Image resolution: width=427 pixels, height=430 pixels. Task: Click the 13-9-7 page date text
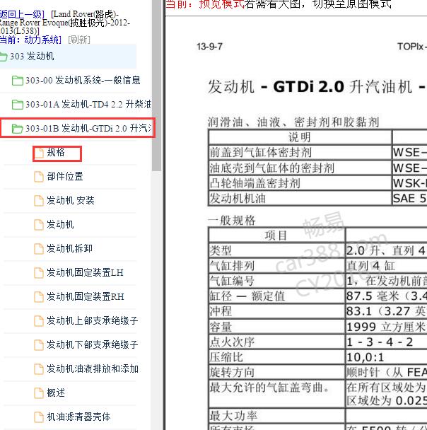209,47
